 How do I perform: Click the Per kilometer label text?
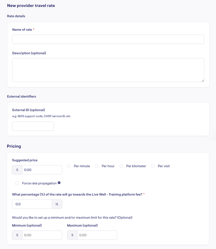[x=136, y=166]
